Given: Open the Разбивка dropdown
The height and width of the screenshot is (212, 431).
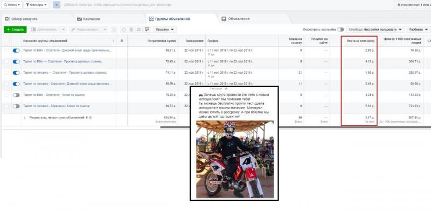Looking at the screenshot, I should 419,30.
